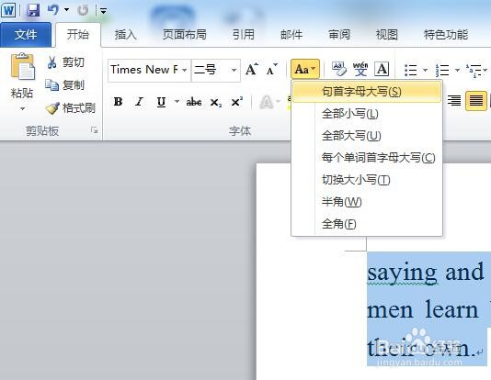Open the numbering library dropdown arrow
This screenshot has width=491, height=380.
(457, 70)
